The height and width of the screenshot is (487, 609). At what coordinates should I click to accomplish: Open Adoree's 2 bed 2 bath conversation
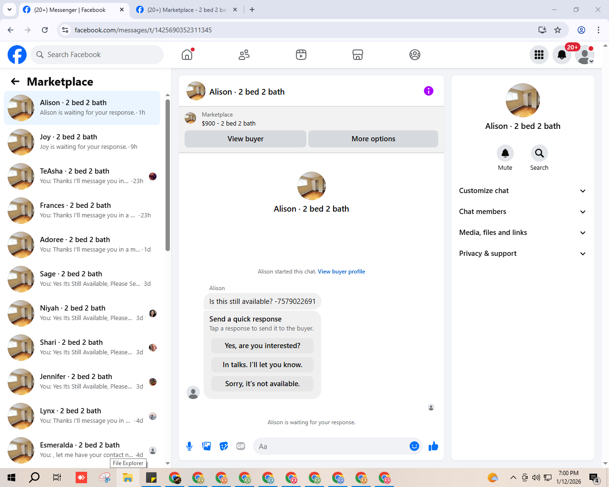(82, 245)
